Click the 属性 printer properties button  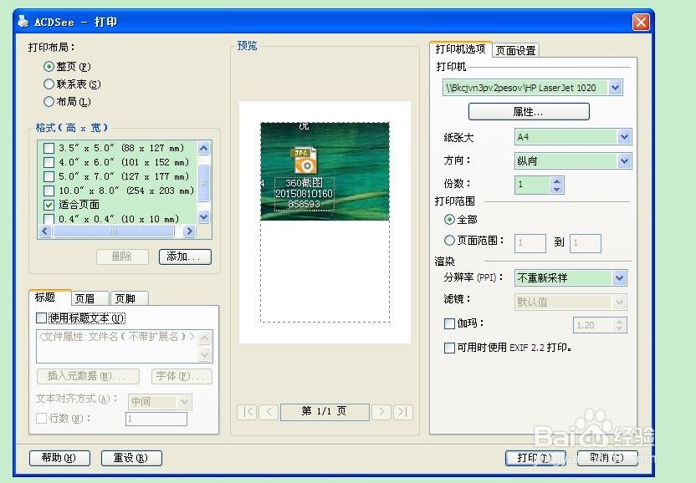[x=529, y=111]
